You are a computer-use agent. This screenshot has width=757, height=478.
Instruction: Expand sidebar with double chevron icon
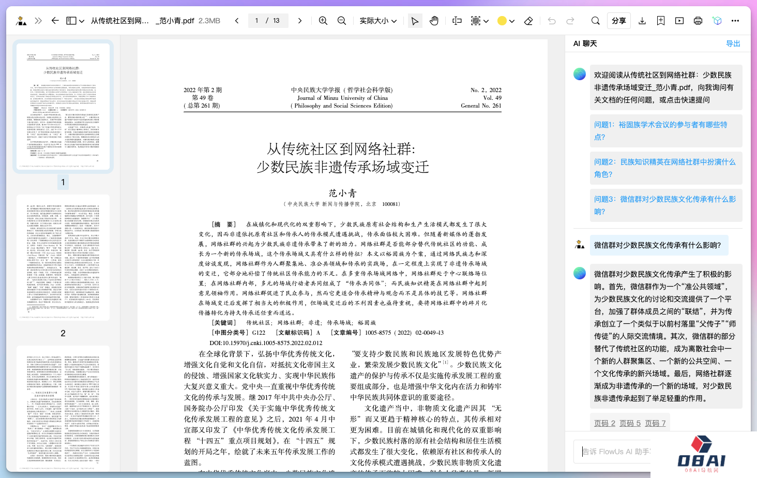coord(38,21)
